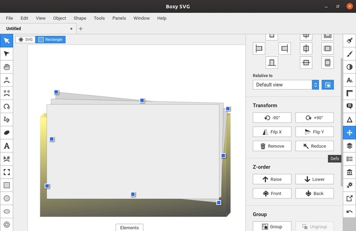Toggle the align-relative-to mode button
356x231 pixels.
pyautogui.click(x=328, y=85)
